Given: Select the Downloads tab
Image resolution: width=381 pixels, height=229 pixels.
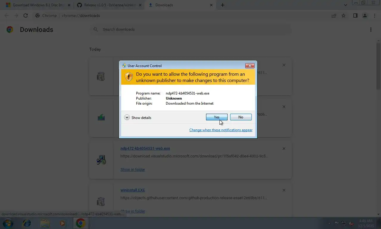Looking at the screenshot, I should point(180,5).
